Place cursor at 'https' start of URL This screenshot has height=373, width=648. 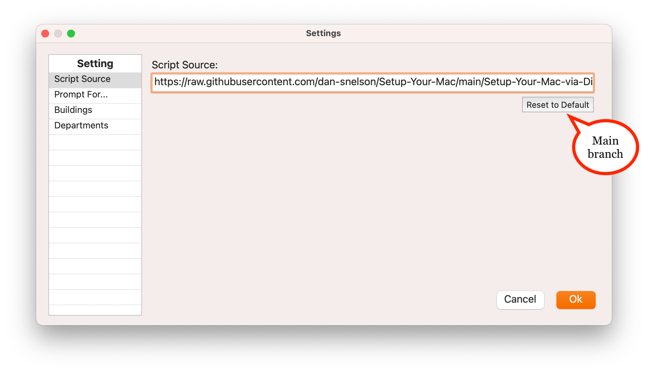[155, 82]
